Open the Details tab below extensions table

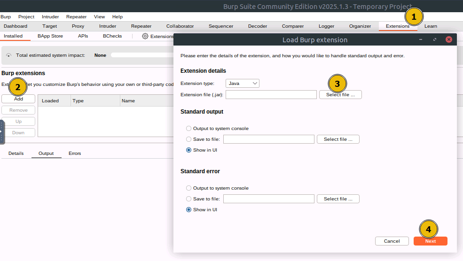[x=16, y=154]
